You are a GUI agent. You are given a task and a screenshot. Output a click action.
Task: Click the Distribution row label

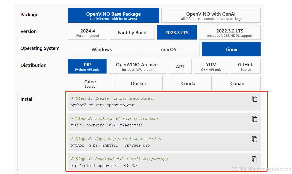click(x=33, y=65)
